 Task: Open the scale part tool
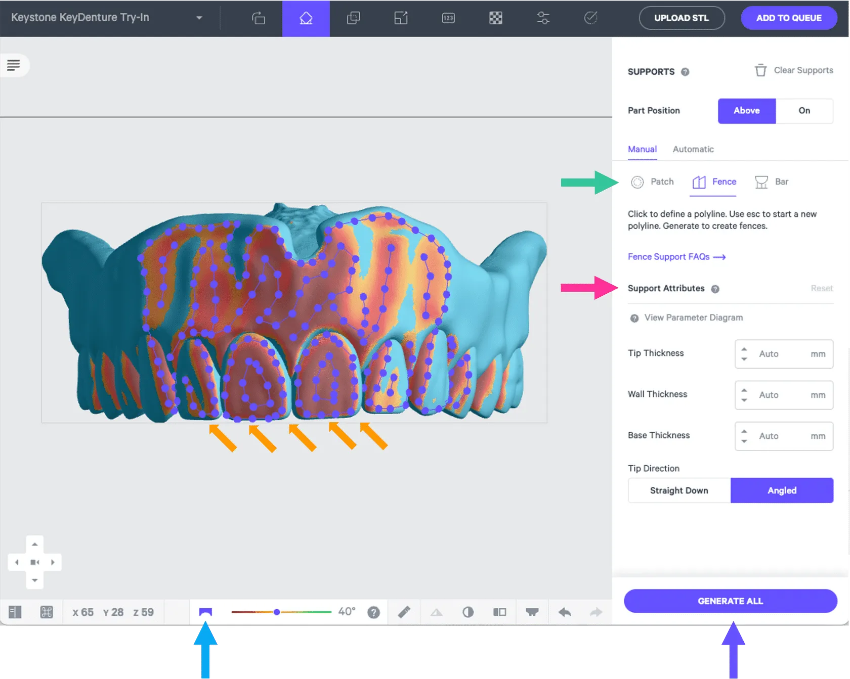401,18
